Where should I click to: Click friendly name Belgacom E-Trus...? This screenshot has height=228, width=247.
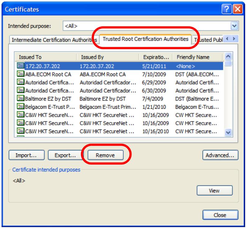tap(197, 107)
